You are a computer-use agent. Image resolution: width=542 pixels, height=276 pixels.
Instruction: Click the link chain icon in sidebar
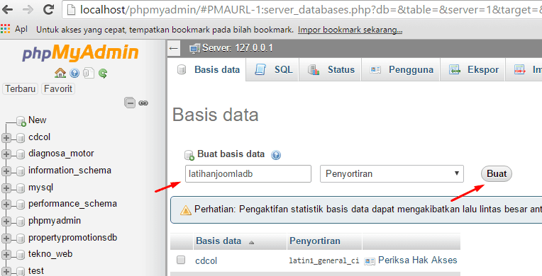point(143,103)
